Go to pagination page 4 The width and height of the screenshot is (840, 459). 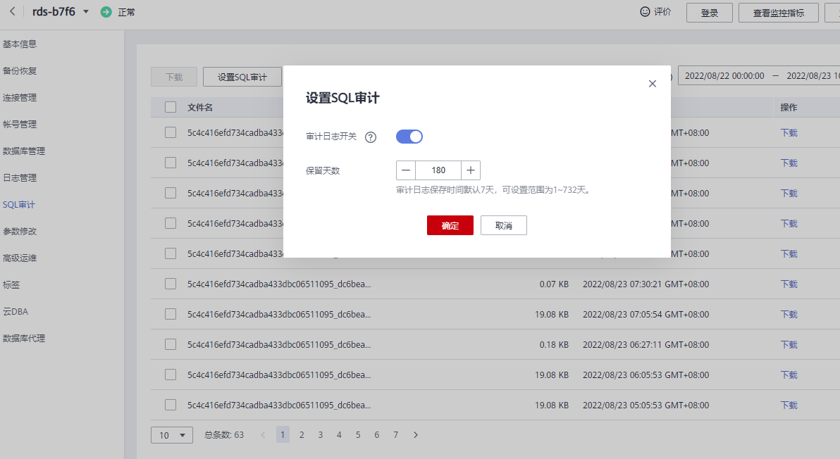pos(339,435)
